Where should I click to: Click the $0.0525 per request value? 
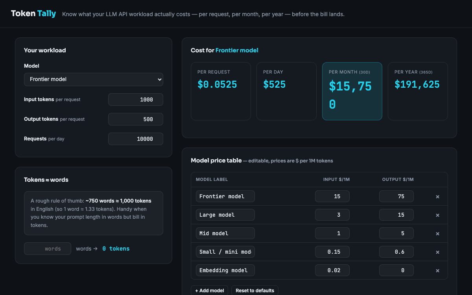click(x=217, y=84)
